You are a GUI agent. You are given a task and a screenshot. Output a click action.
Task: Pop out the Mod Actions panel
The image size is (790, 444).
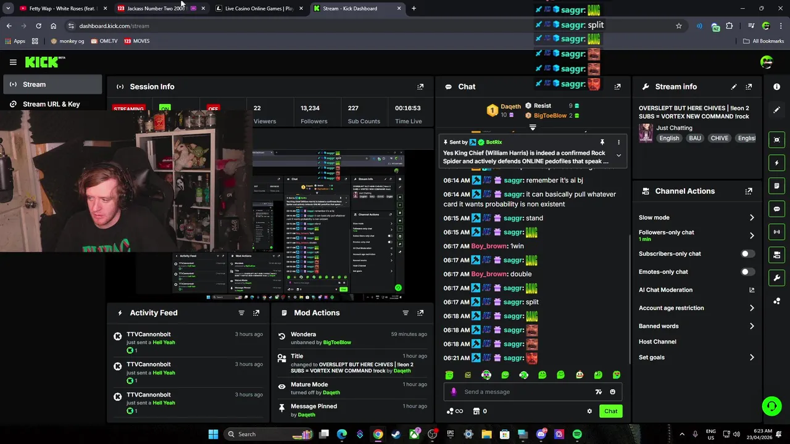coord(420,313)
